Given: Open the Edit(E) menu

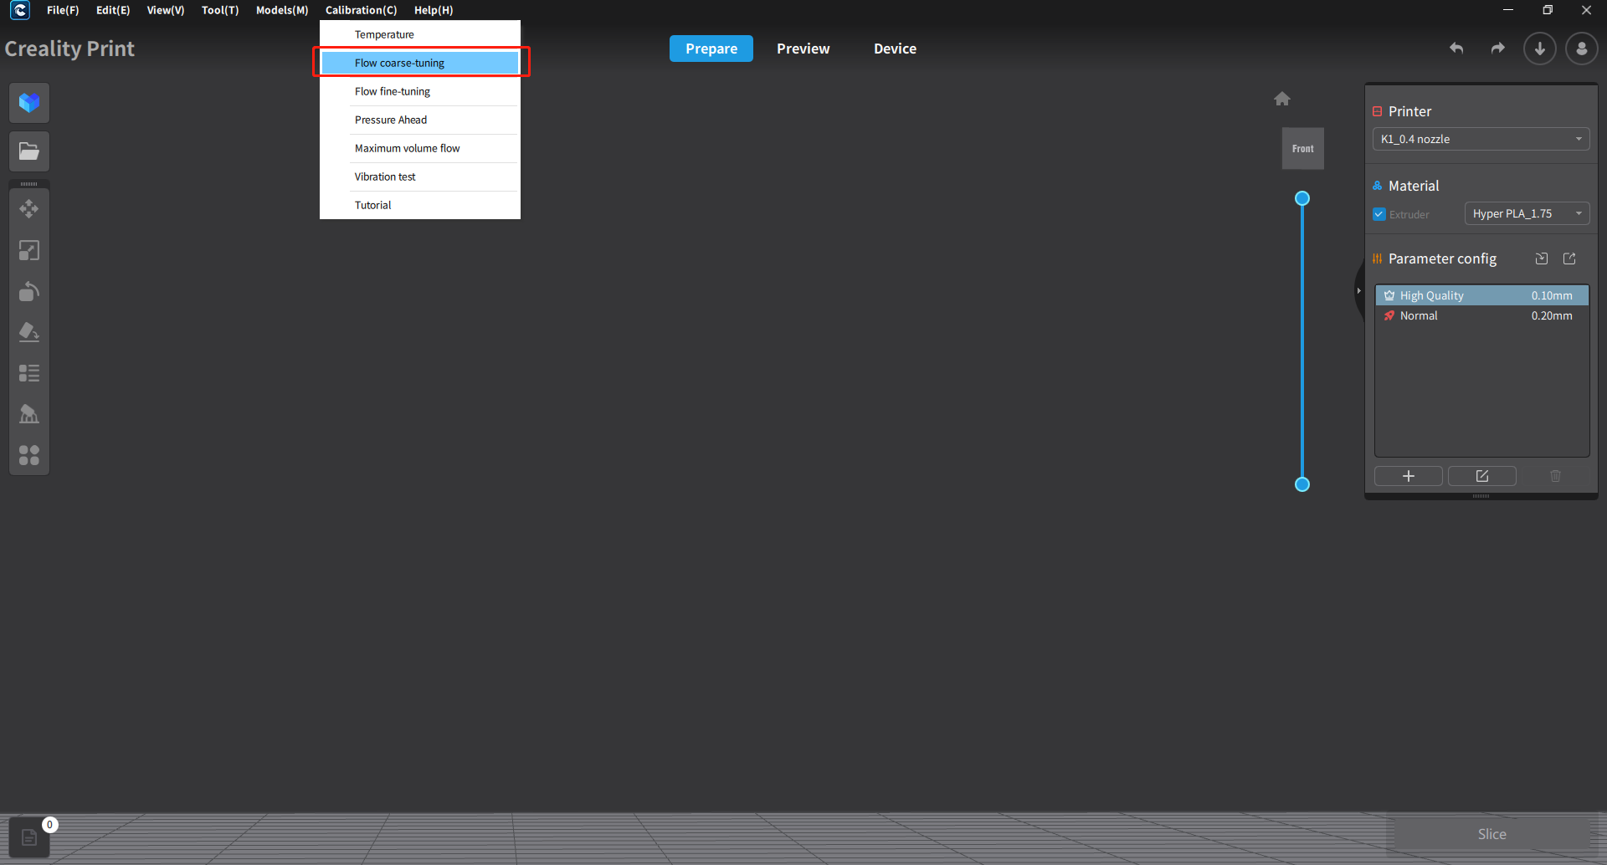Looking at the screenshot, I should point(113,10).
